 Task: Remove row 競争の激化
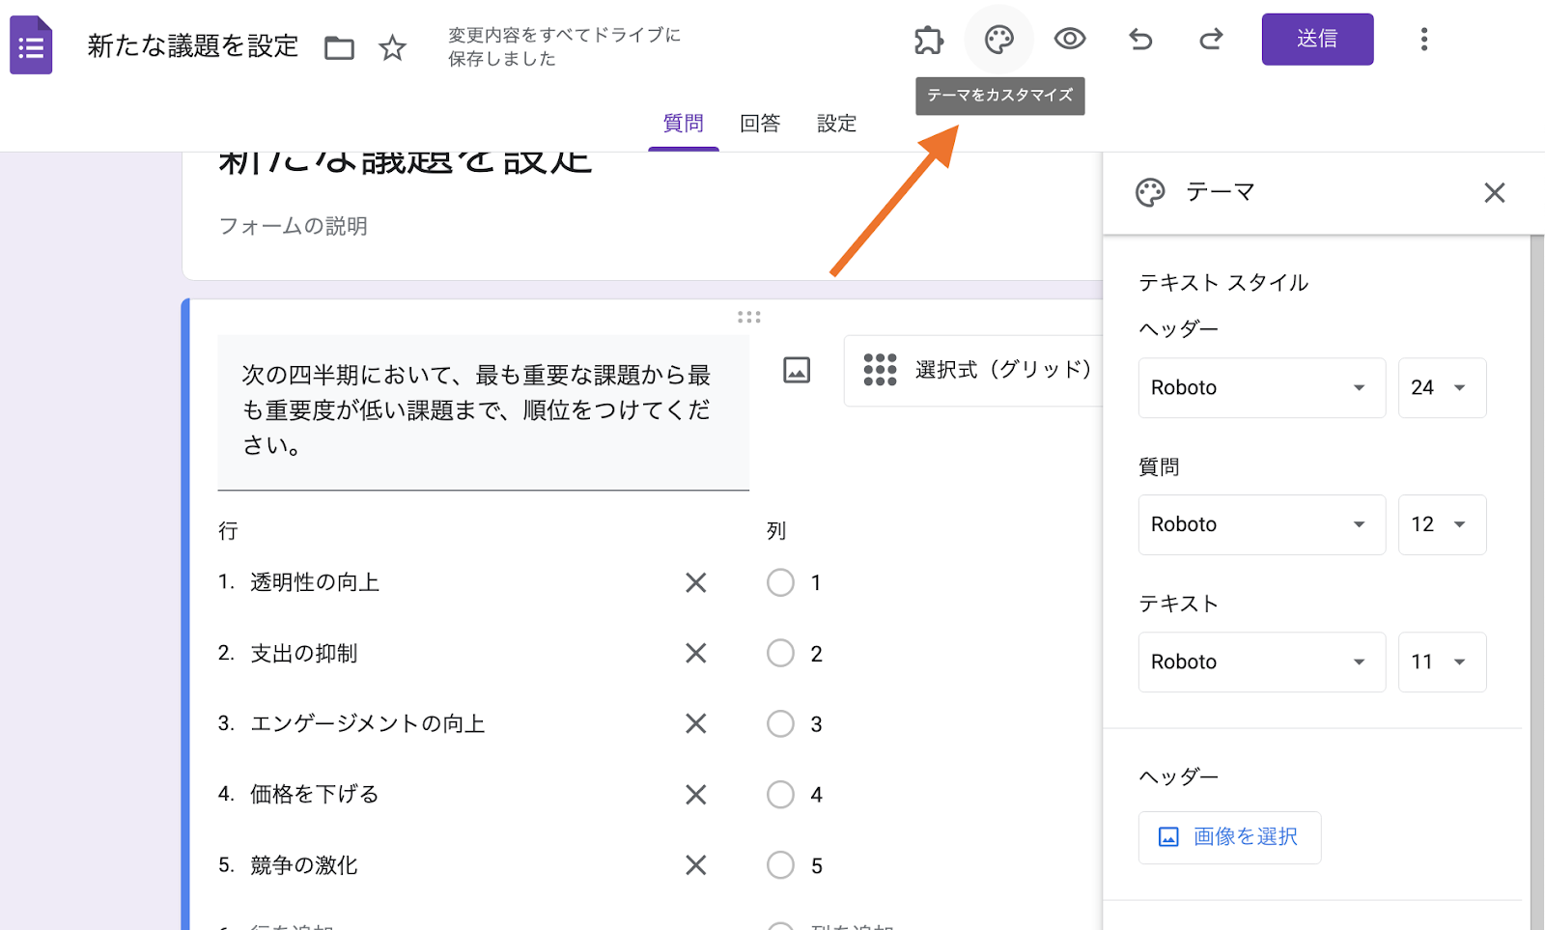[x=696, y=865]
